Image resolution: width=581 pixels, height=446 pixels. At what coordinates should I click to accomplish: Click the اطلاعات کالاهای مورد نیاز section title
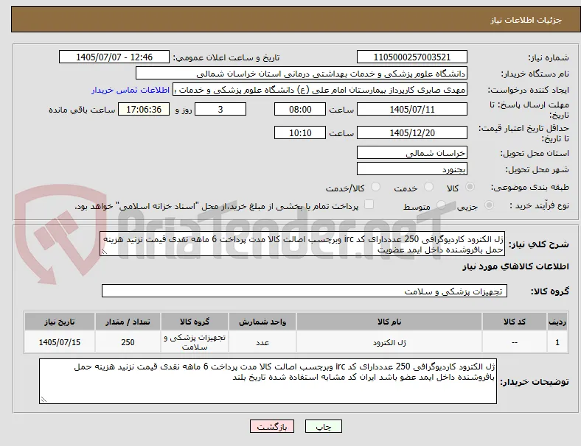tap(515, 266)
